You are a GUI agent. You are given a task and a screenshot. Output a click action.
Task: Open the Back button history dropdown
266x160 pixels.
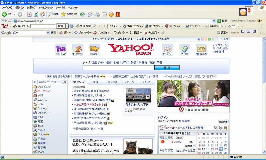tap(14, 14)
